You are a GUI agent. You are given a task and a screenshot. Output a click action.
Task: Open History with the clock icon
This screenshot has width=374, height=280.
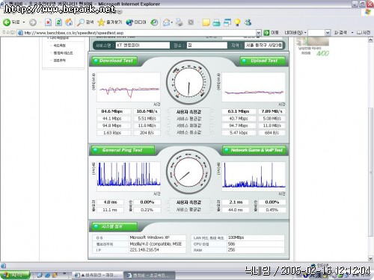pos(154,22)
